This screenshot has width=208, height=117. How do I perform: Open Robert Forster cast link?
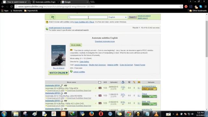[140, 65]
